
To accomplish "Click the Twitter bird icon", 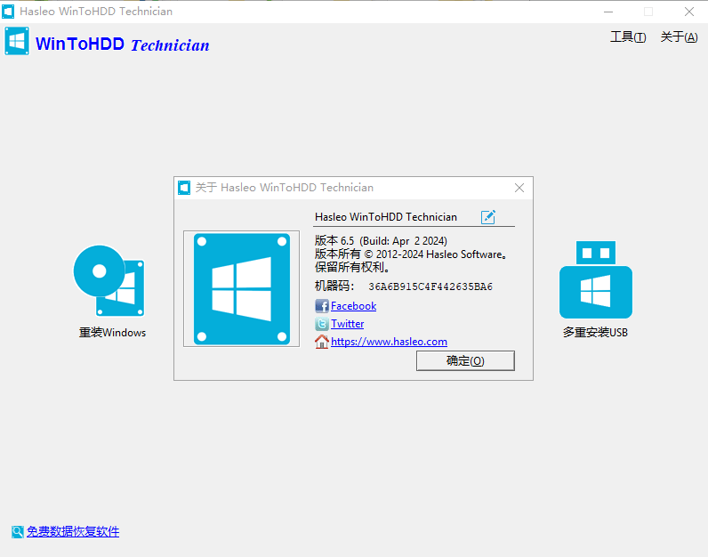I will pyautogui.click(x=321, y=324).
